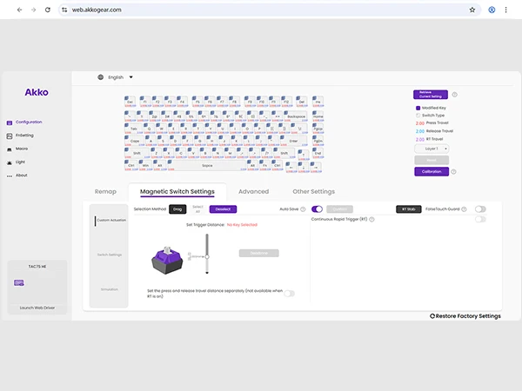Bookmark this page with the star icon
Screen dimensions: 522x391
tap(472, 10)
